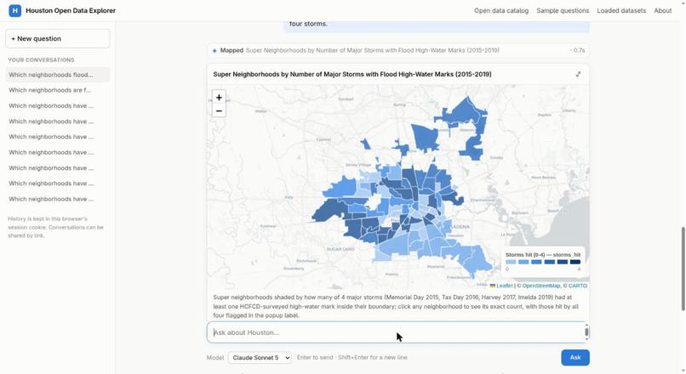686x374 pixels.
Task: Click the lightest legend swatch for 0 storms
Action: pyautogui.click(x=511, y=262)
